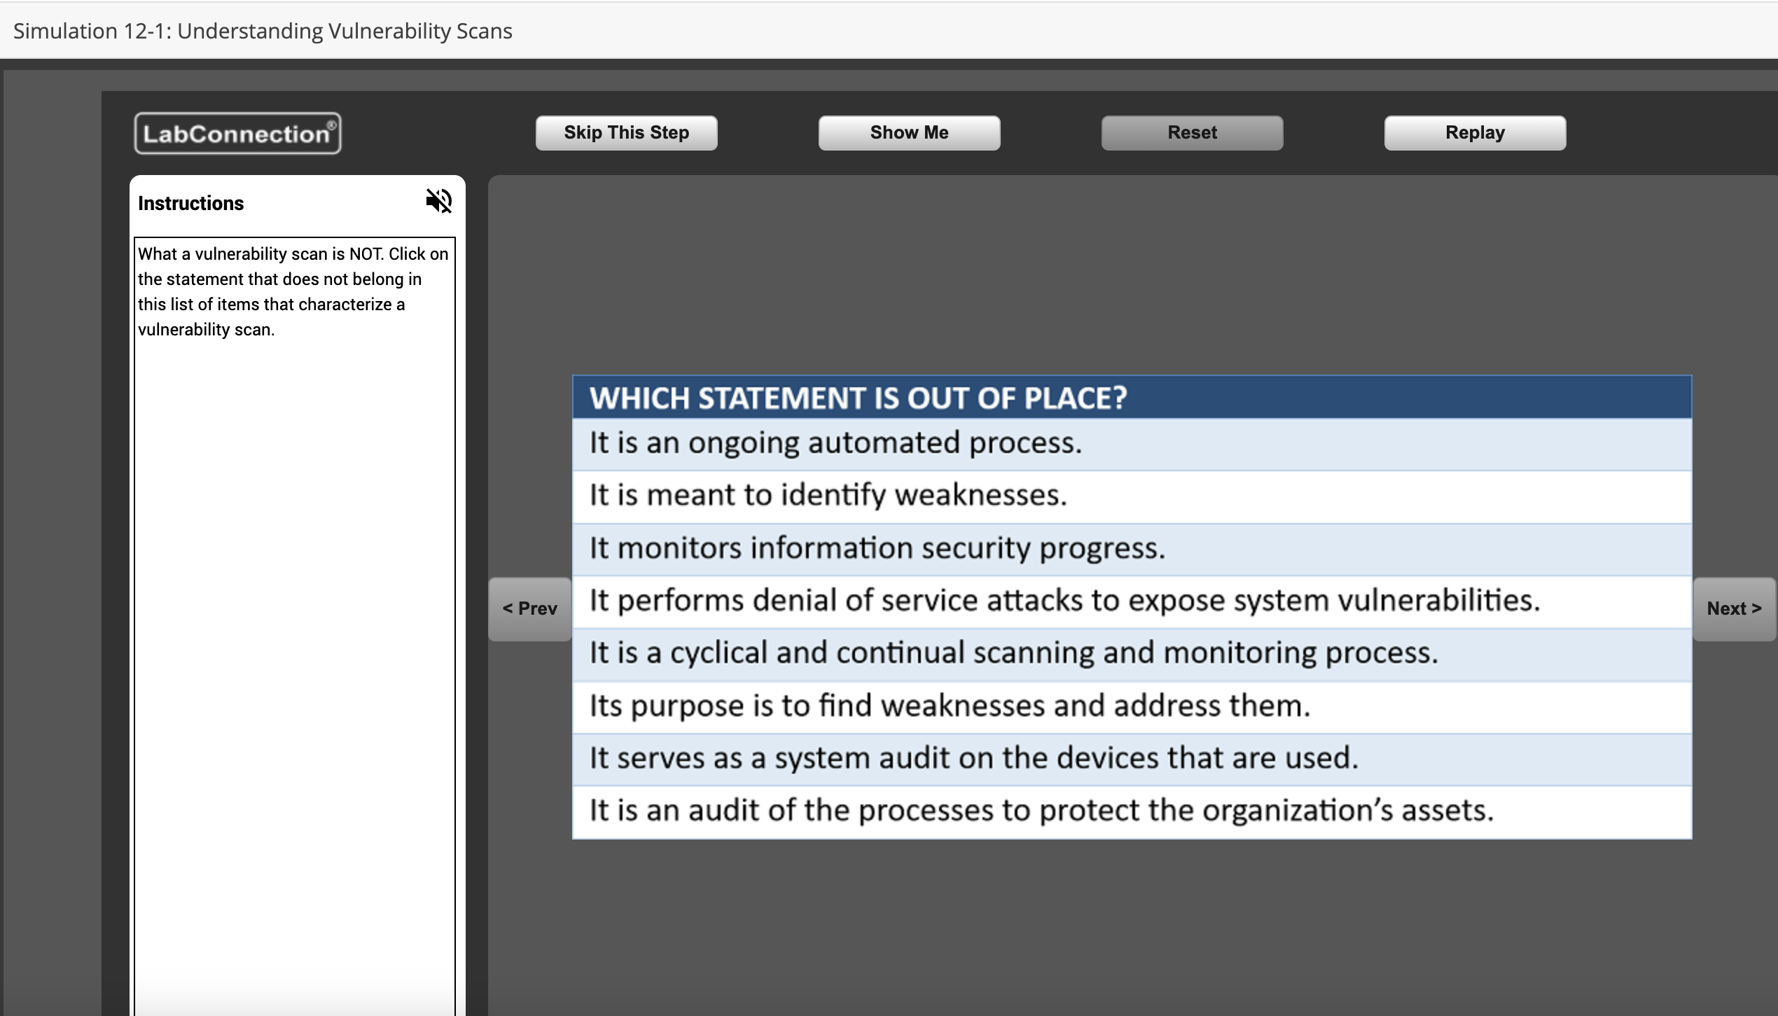Select the system audit on devices statement
Screen dimensions: 1778x1016
(973, 758)
